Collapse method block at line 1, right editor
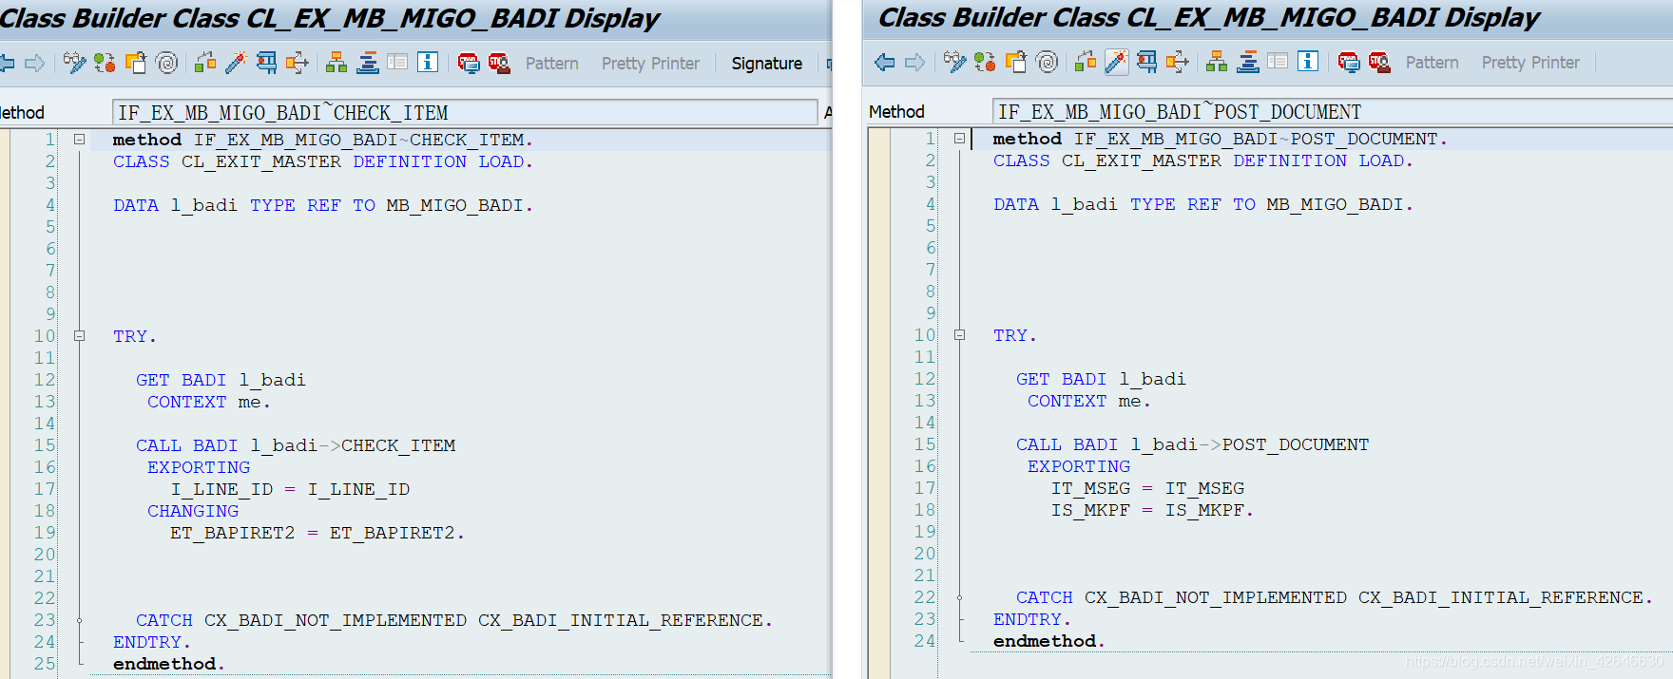The width and height of the screenshot is (1673, 679). [960, 139]
